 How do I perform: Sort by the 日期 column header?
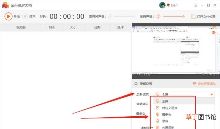click(97, 27)
